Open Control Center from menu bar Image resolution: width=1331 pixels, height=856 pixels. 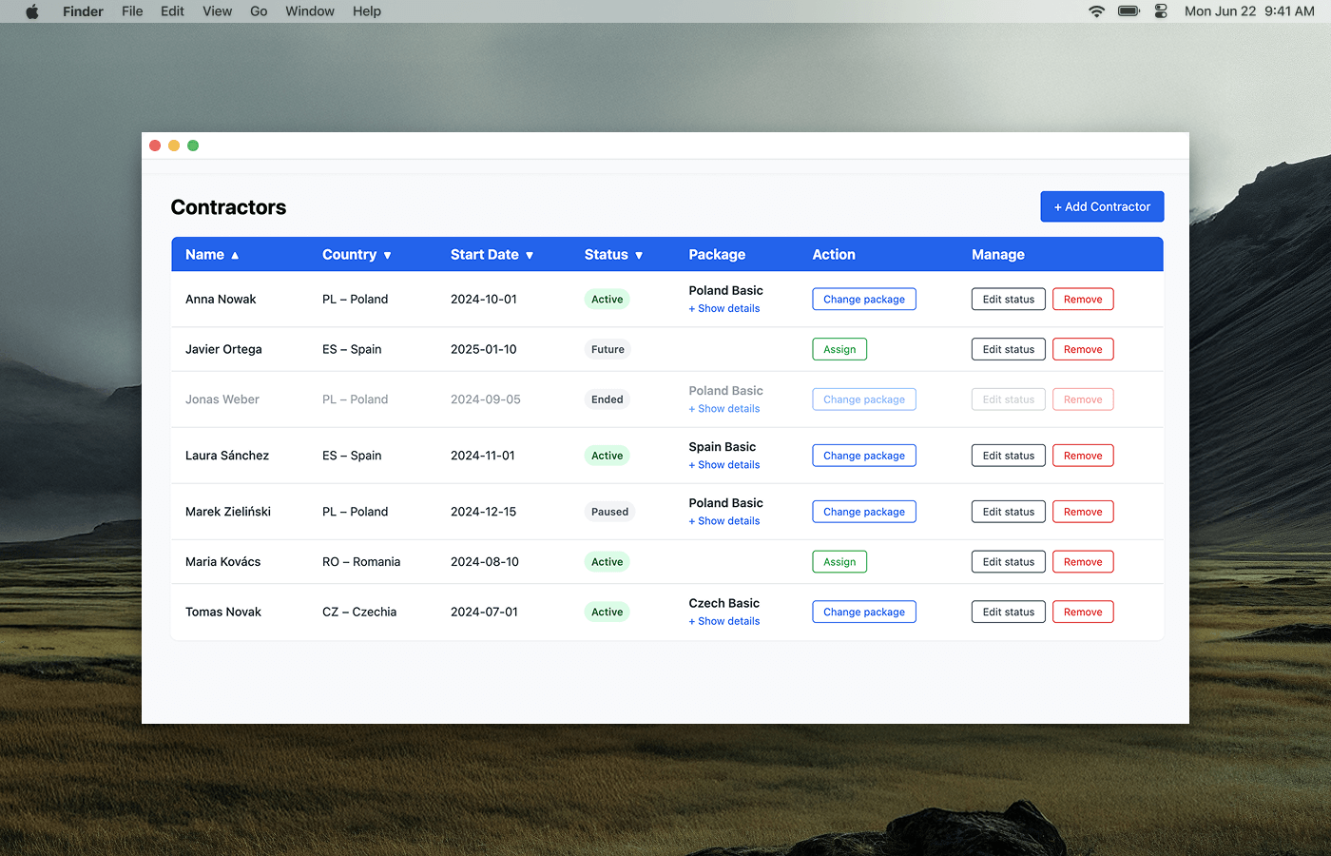pos(1161,11)
